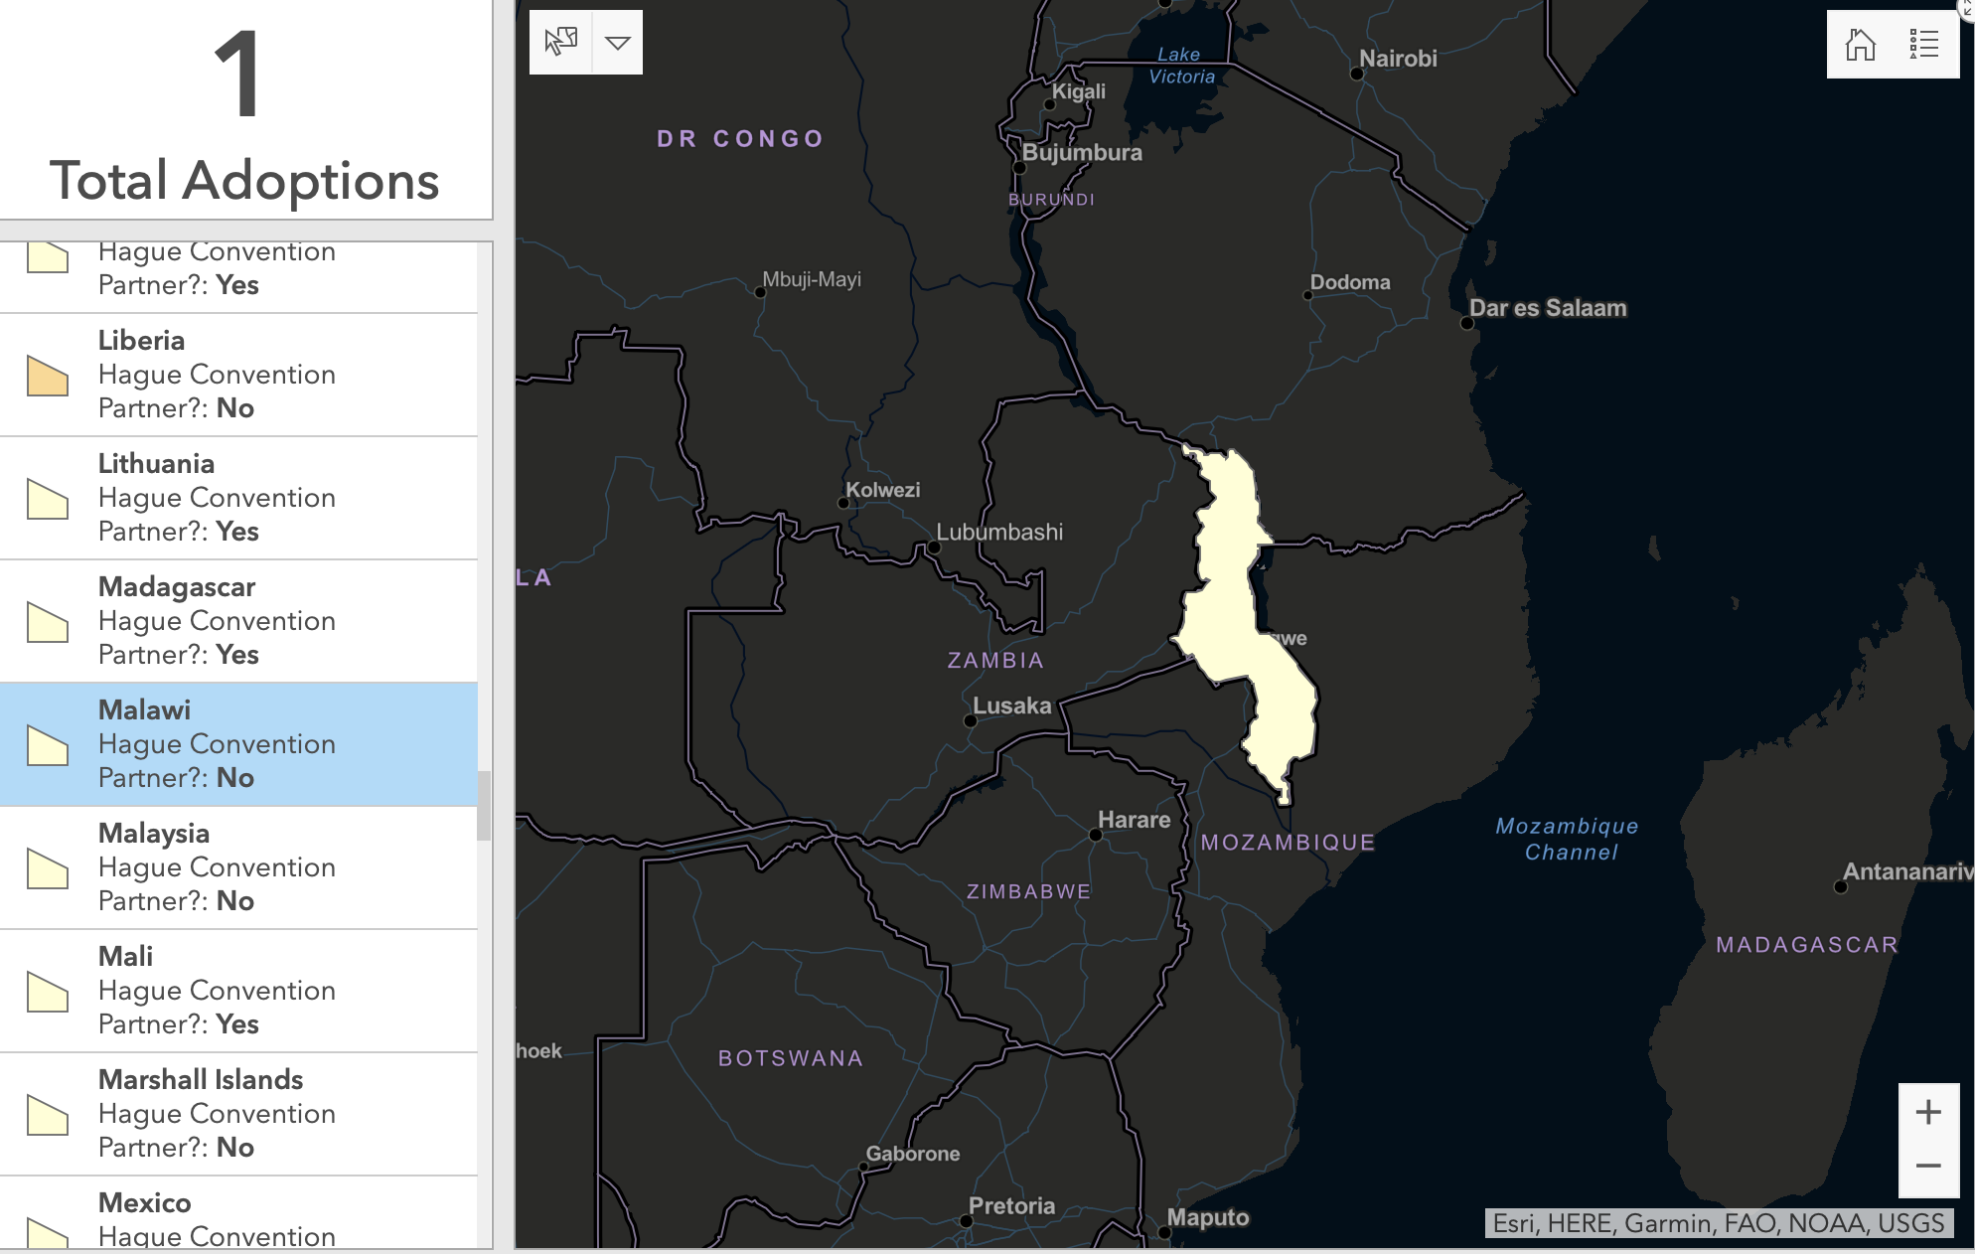The height and width of the screenshot is (1254, 1975).
Task: Click the BOTSWANA country label
Action: (x=791, y=1058)
